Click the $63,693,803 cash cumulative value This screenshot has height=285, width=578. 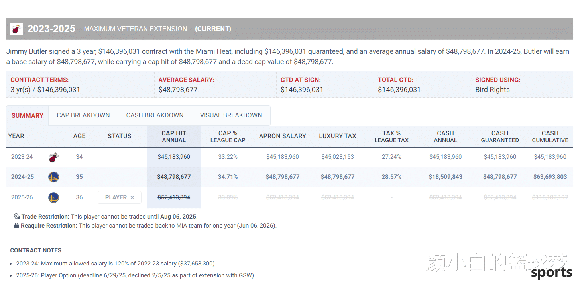point(550,177)
